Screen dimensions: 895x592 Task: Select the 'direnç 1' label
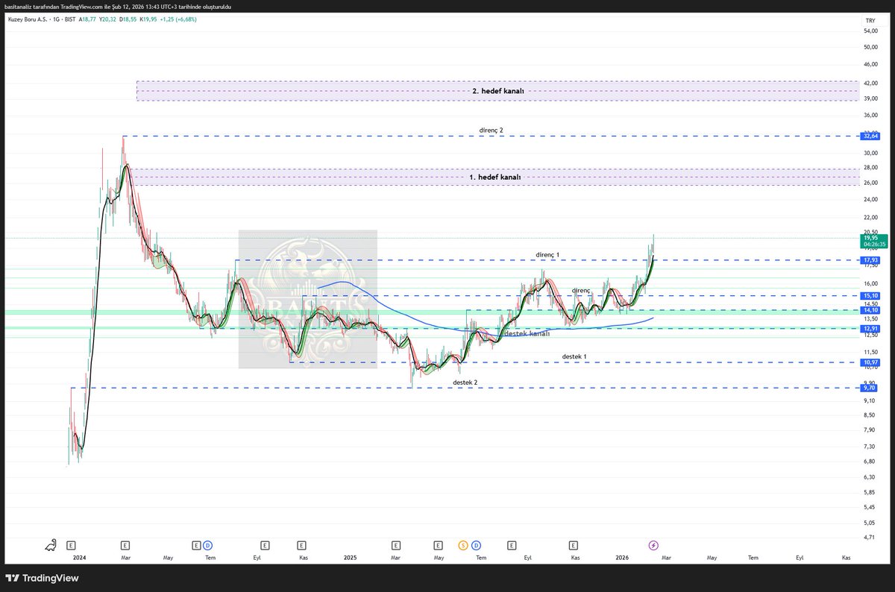coord(547,254)
